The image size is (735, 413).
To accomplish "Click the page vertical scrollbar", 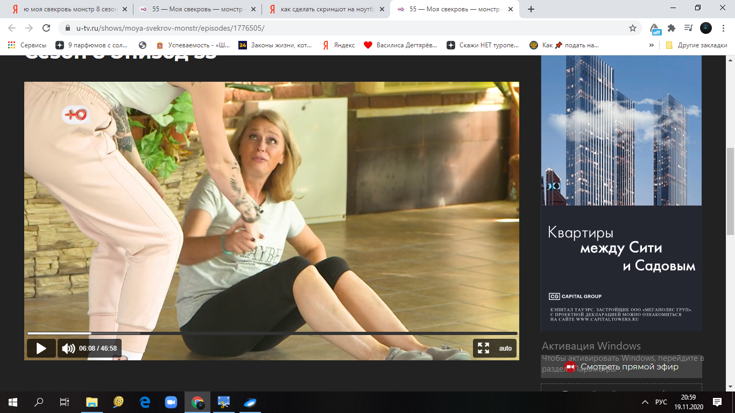I will coord(730,191).
